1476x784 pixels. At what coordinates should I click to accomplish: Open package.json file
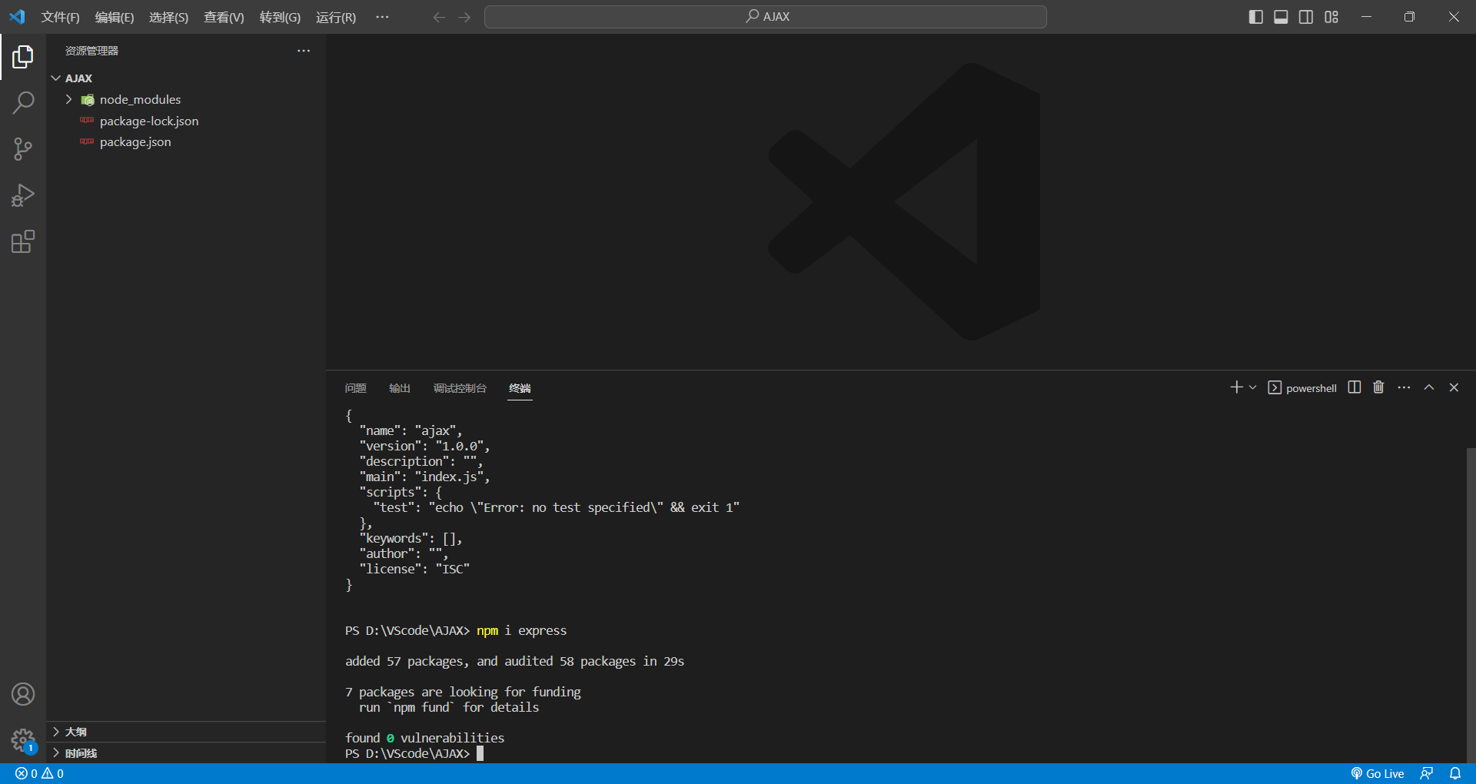[186, 141]
